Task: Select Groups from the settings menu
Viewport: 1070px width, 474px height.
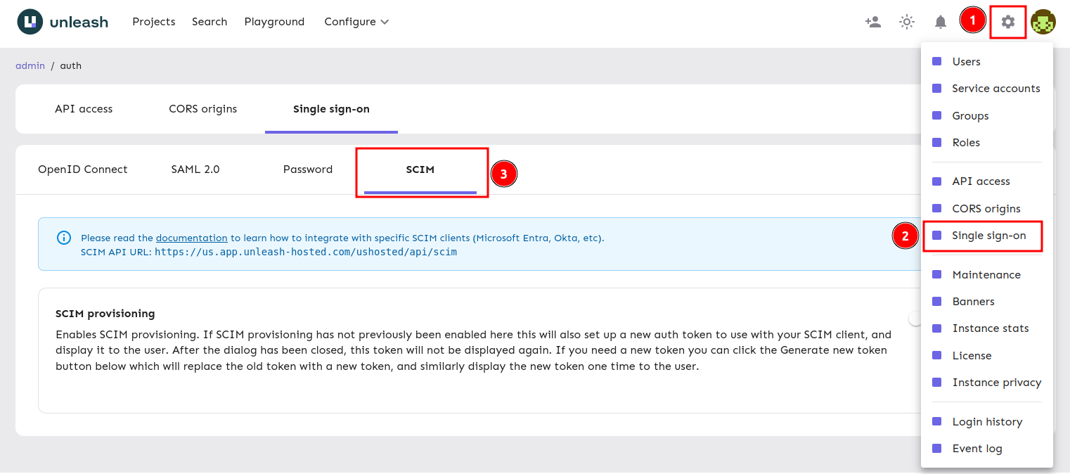Action: 970,115
